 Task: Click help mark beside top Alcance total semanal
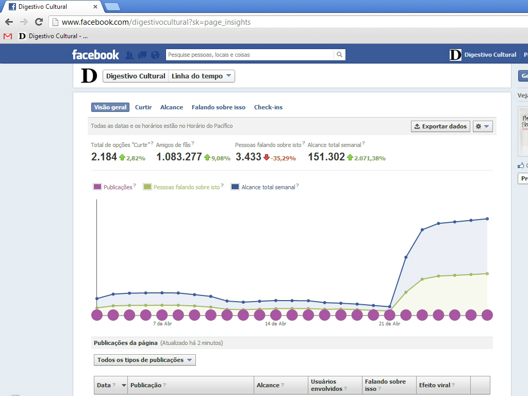tap(364, 143)
